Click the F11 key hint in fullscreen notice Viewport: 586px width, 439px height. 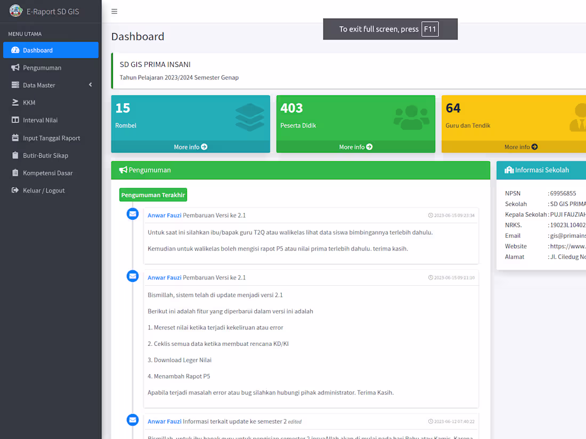430,29
